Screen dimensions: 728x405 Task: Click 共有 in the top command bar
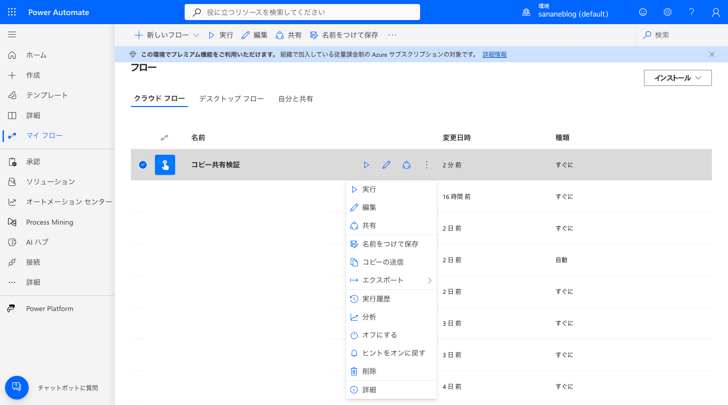[289, 35]
